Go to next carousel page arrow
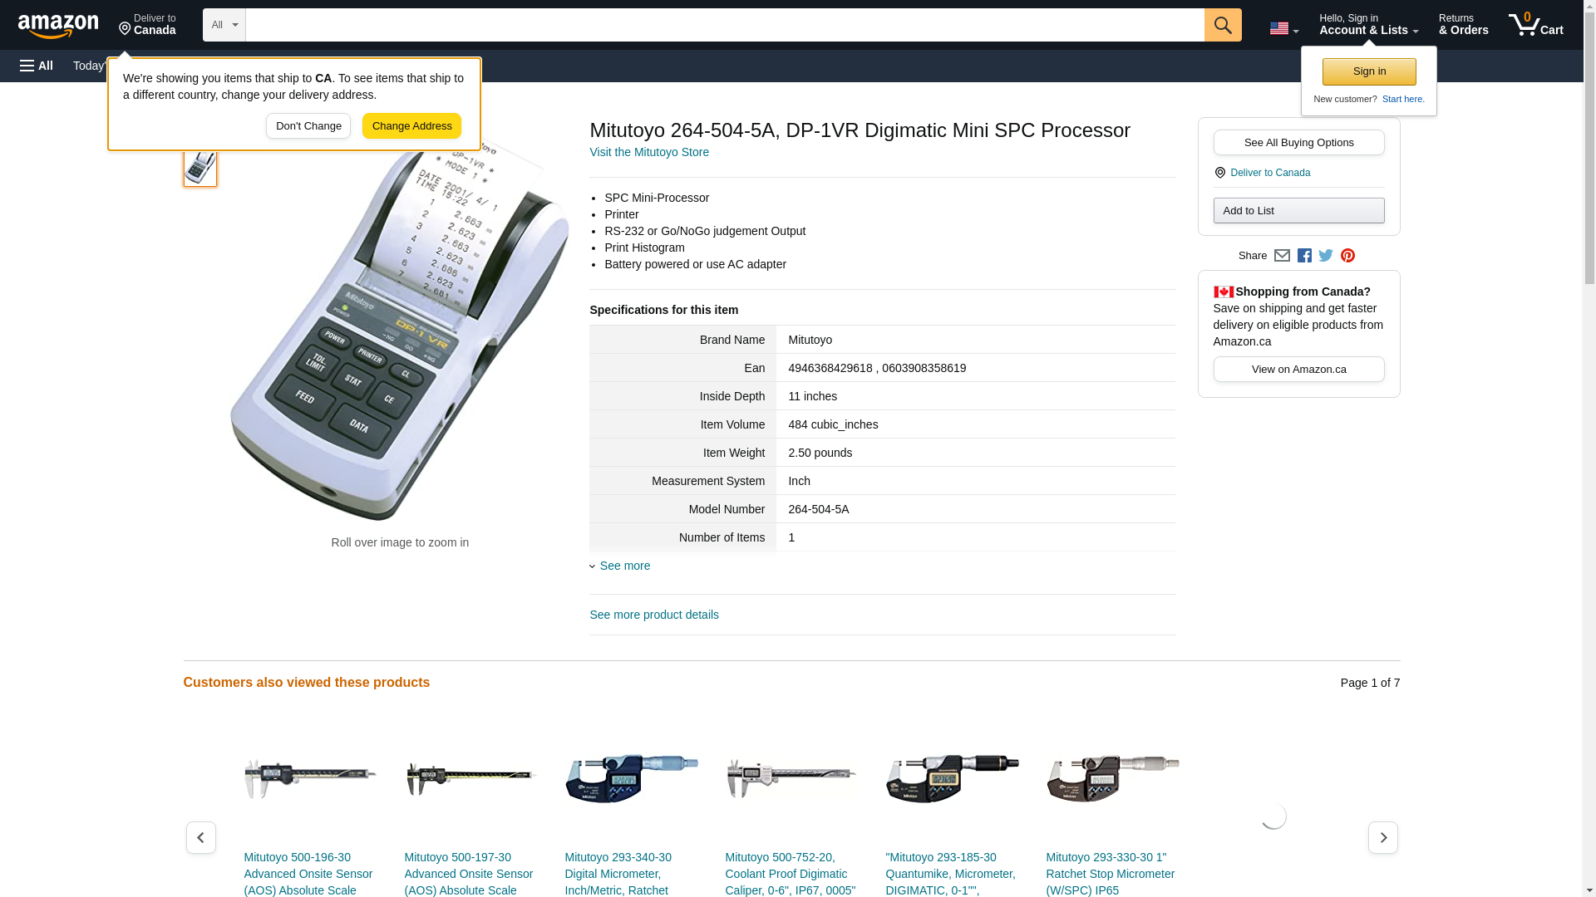This screenshot has height=897, width=1596. click(x=1382, y=837)
